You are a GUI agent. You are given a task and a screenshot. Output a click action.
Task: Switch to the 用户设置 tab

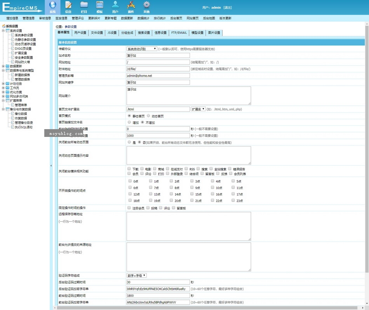80,33
